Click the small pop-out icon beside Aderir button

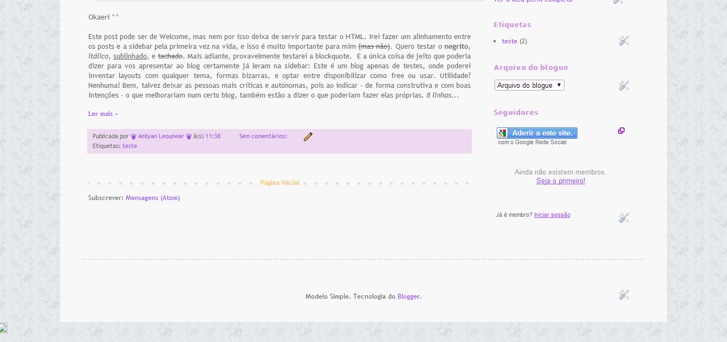click(x=621, y=131)
